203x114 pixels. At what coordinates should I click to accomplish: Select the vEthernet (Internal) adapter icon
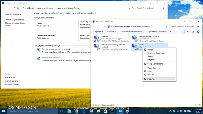(135, 39)
